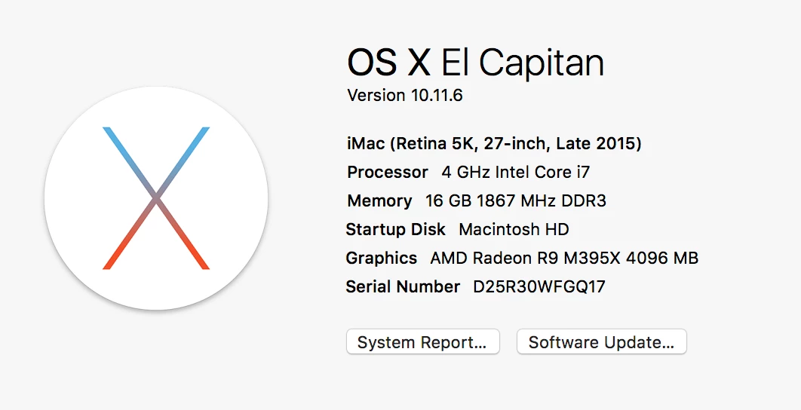Launch Software Update
Viewport: 801px width, 410px height.
coord(602,341)
